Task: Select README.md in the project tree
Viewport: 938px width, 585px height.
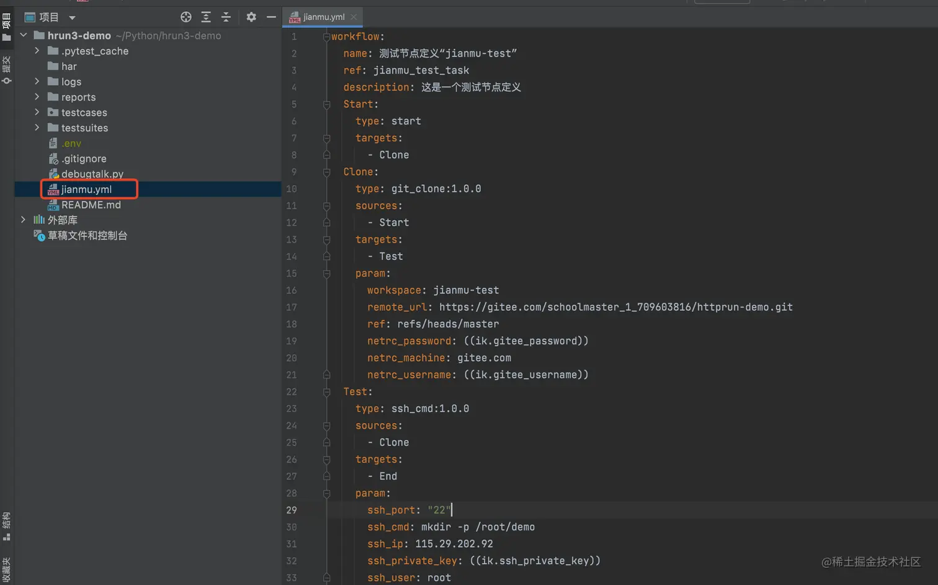Action: 91,205
